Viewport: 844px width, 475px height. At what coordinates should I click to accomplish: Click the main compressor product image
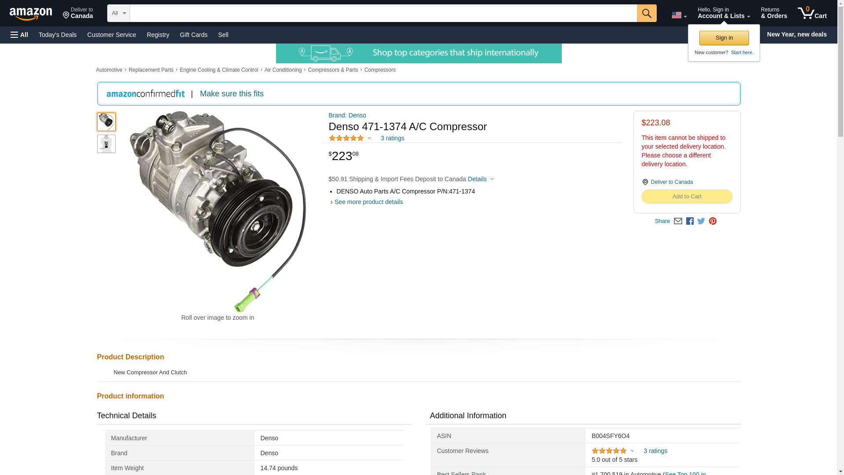[x=218, y=211]
